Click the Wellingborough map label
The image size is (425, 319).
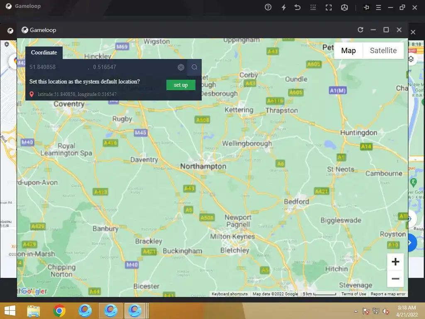point(247,143)
